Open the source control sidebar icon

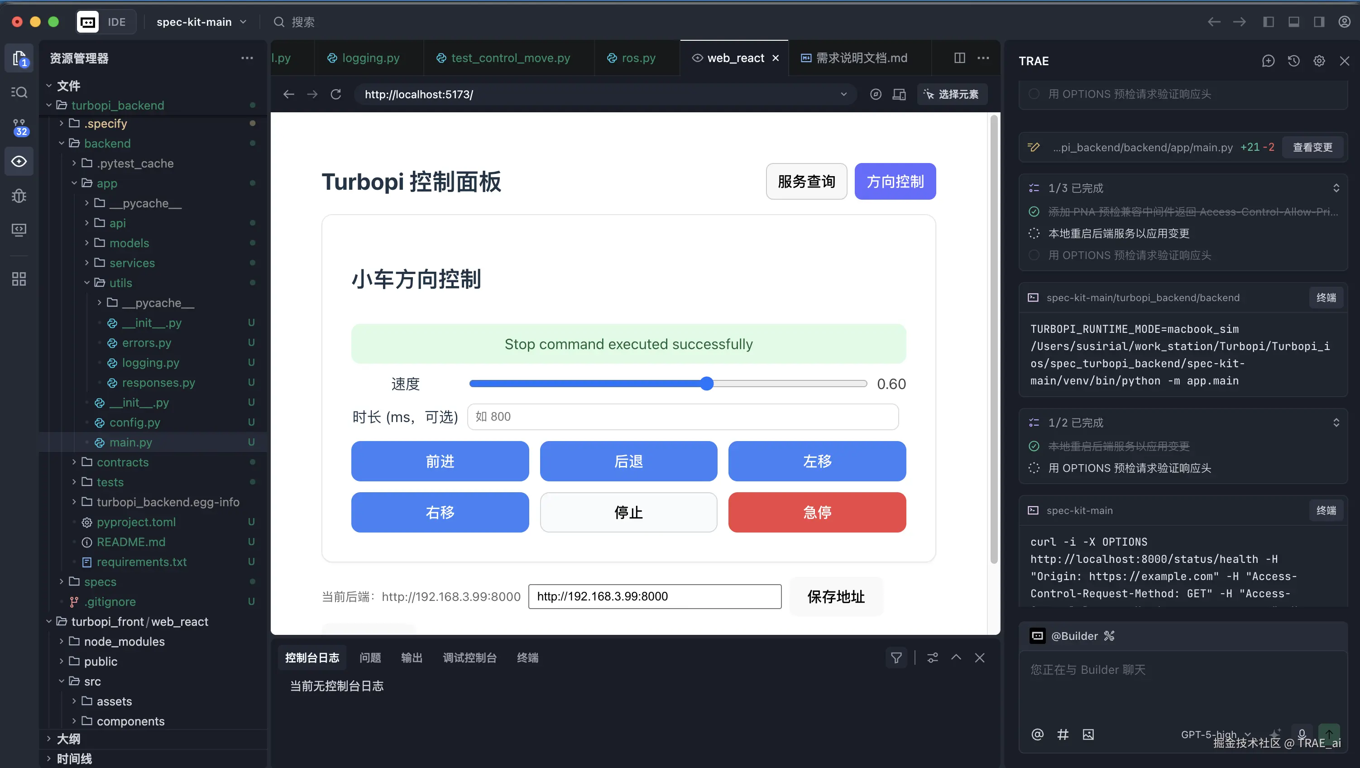pyautogui.click(x=19, y=127)
